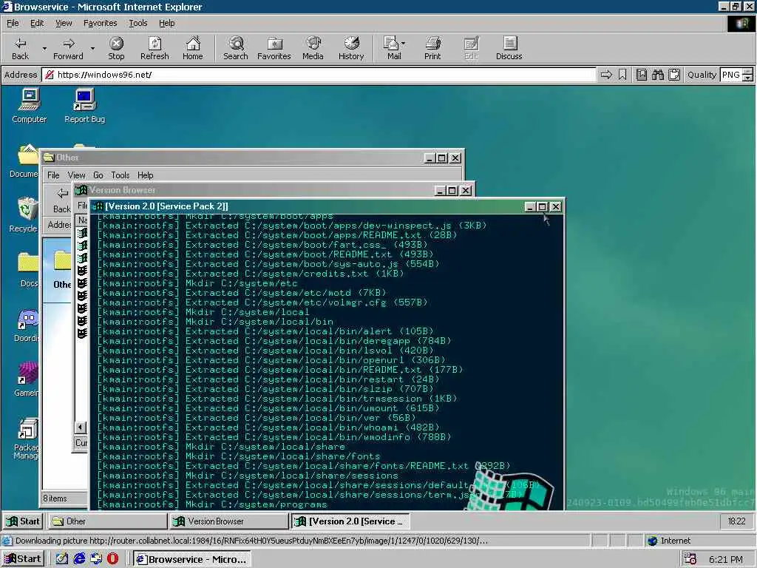Screen dimensions: 757x568
Task: Click the Quality stepper up arrow
Action: (747, 72)
